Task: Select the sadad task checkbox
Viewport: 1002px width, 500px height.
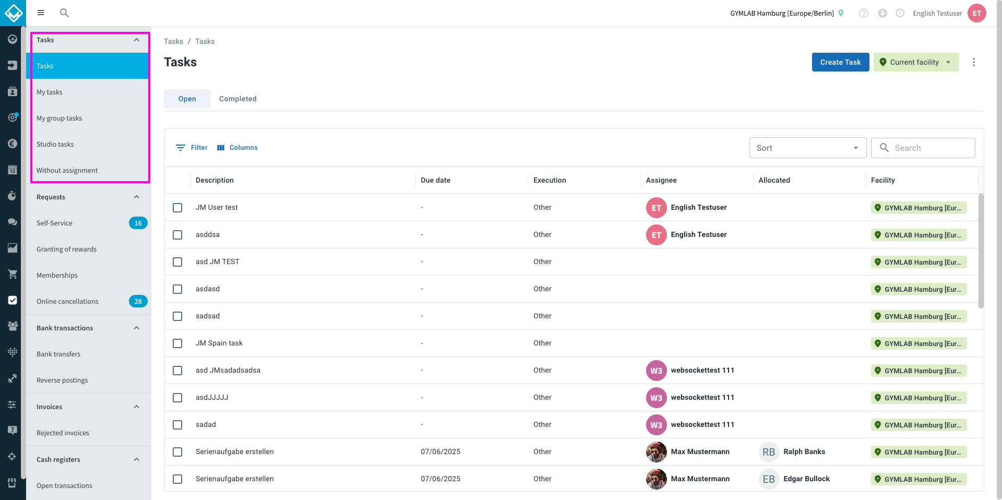Action: 177,425
